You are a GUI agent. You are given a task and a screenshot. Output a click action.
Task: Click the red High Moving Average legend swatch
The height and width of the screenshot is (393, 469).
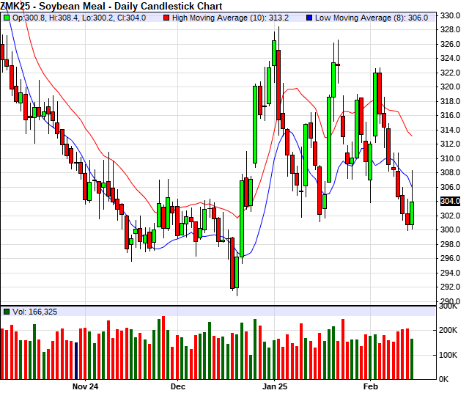(166, 17)
